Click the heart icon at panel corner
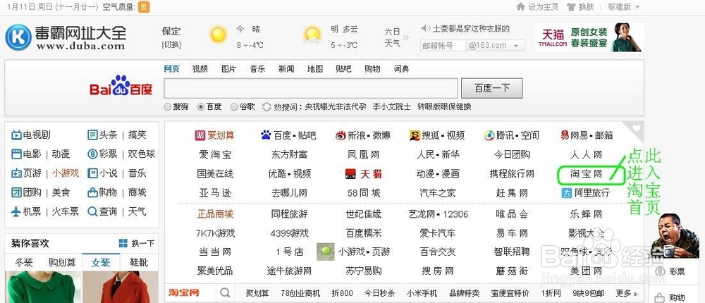The width and height of the screenshot is (705, 303). [x=636, y=128]
